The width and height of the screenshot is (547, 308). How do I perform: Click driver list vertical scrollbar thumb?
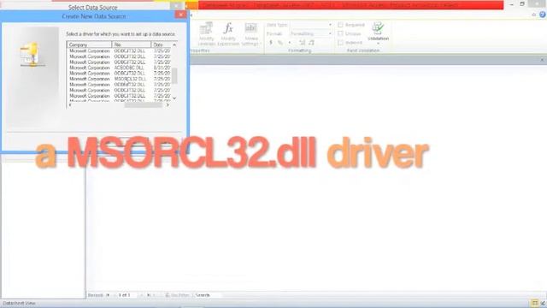click(x=174, y=76)
